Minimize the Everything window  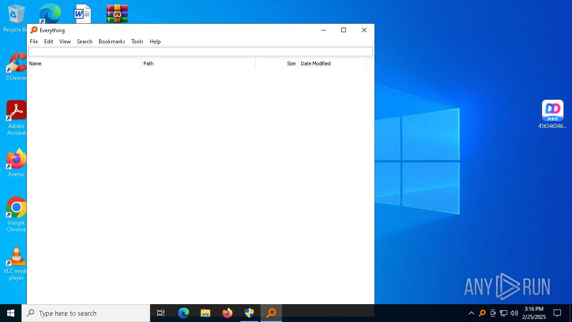pos(324,30)
